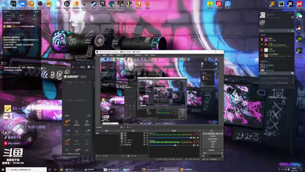Image resolution: width=305 pixels, height=172 pixels.
Task: Open Desktop Audio settings gear in mixer
Action: point(197,145)
